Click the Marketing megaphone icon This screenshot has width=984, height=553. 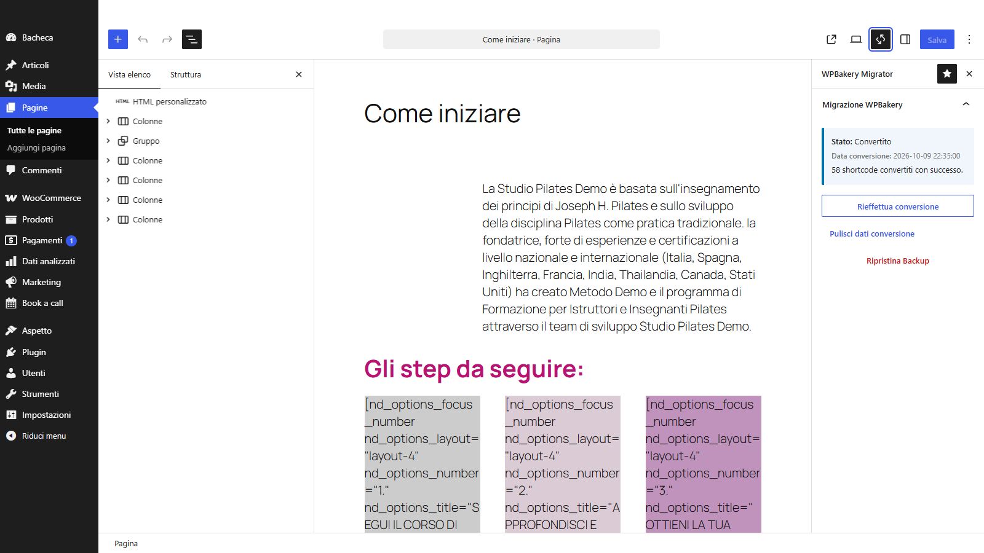click(x=11, y=282)
